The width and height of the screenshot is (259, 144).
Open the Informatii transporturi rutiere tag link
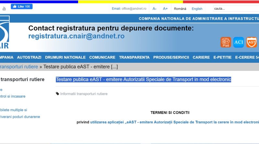click(84, 94)
